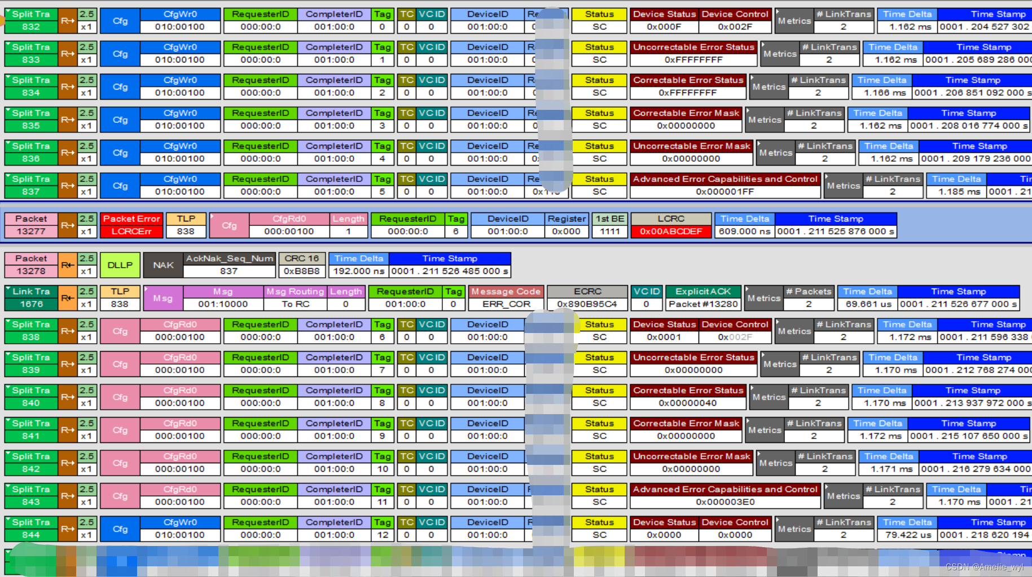Click the R→ direction arrow in Split Tra 832 row

68,21
